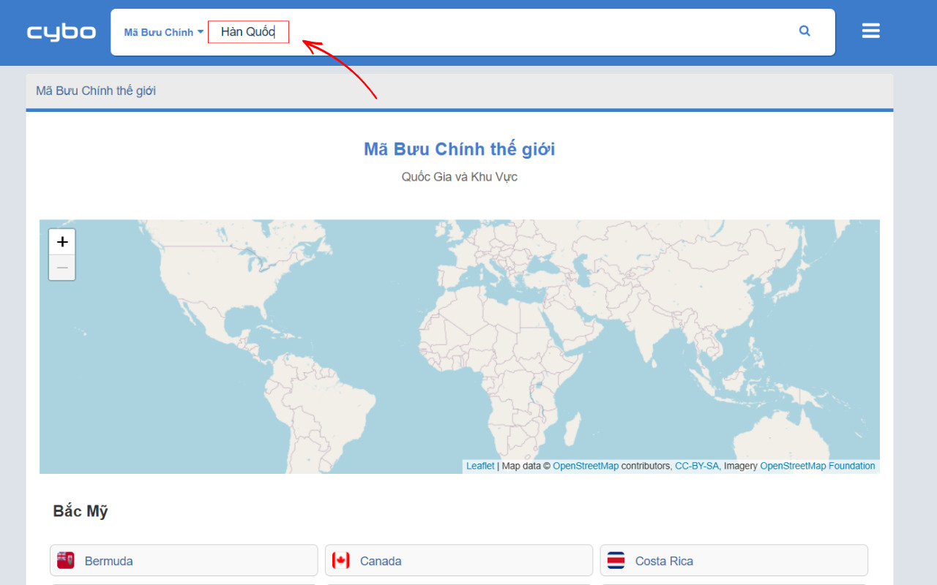Screen dimensions: 937x585
Task: Zoom out on the world map
Action: (61, 268)
